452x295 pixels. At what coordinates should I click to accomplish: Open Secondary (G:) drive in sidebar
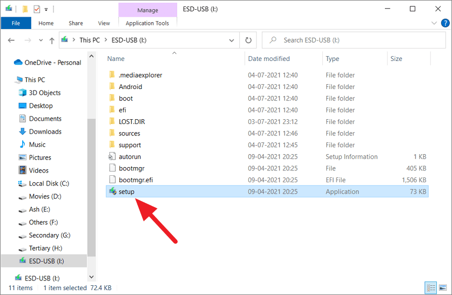coord(44,235)
